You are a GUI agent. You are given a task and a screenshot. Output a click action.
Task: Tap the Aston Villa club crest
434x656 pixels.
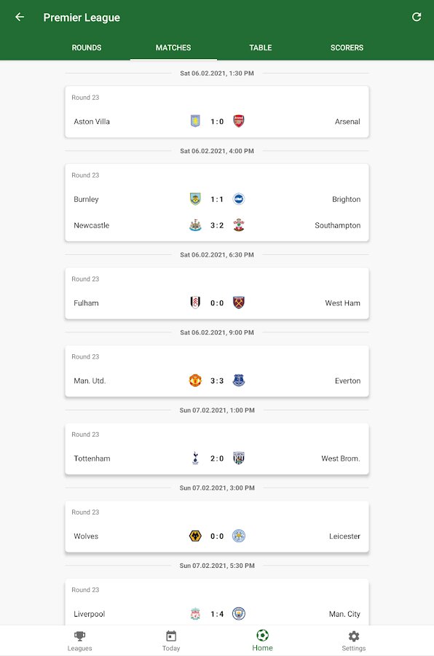pos(195,121)
